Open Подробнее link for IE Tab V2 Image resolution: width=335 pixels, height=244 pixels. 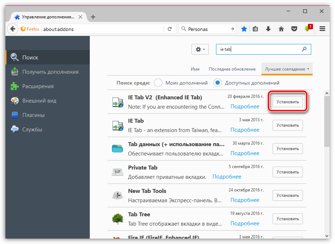[245, 107]
